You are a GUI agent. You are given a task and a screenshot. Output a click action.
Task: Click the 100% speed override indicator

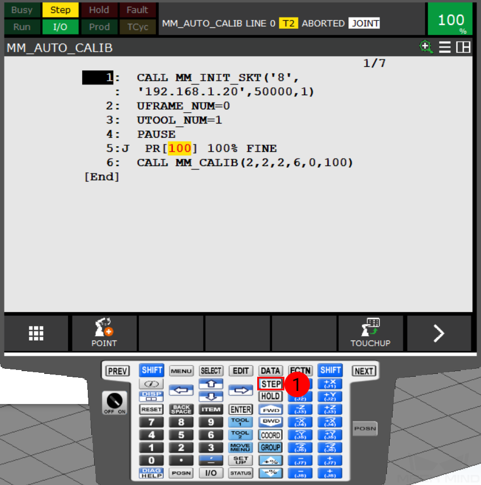[x=450, y=19]
